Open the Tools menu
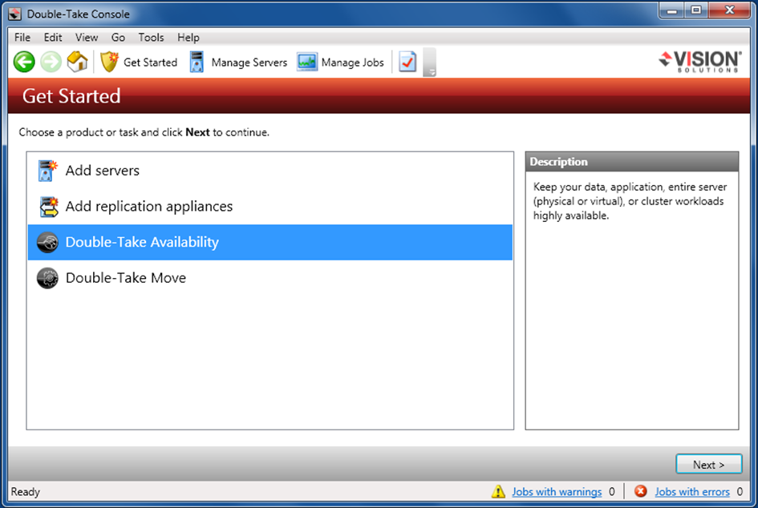This screenshot has height=508, width=758. [152, 37]
